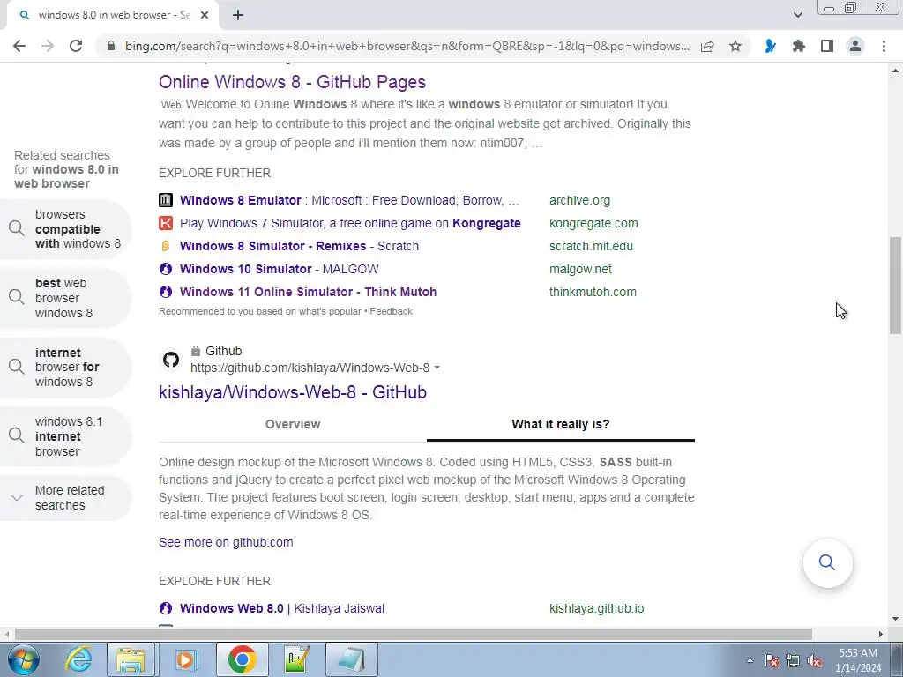Click the network tray icon
Image resolution: width=903 pixels, height=677 pixels.
(x=793, y=661)
